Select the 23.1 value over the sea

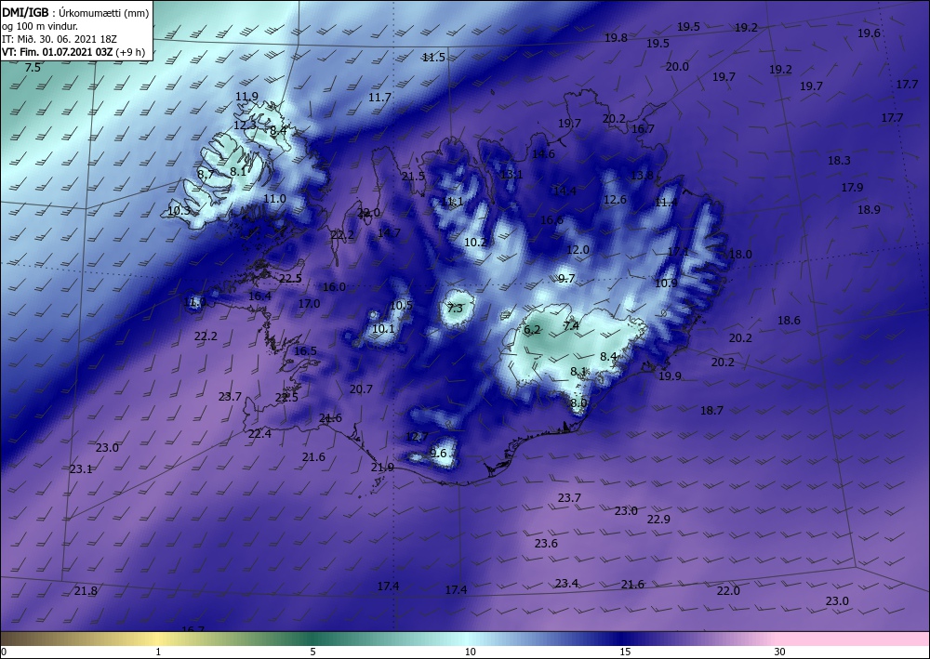[81, 468]
